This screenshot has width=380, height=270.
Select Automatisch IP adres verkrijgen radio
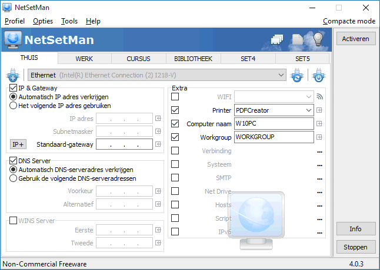click(x=13, y=97)
